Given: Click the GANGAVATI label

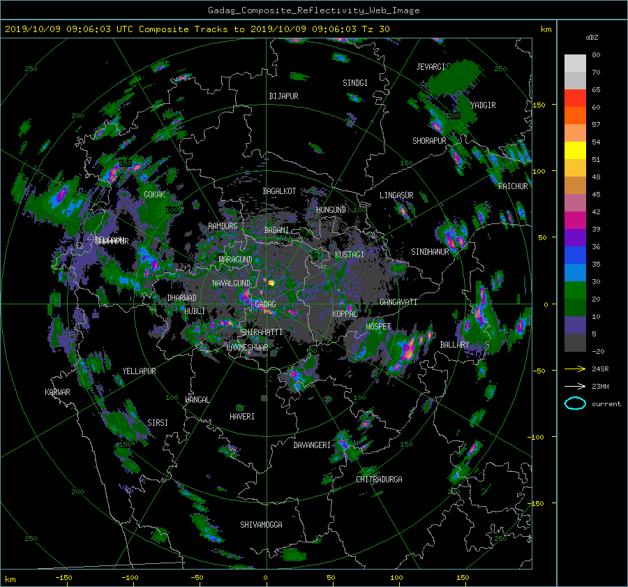Looking at the screenshot, I should tap(398, 302).
